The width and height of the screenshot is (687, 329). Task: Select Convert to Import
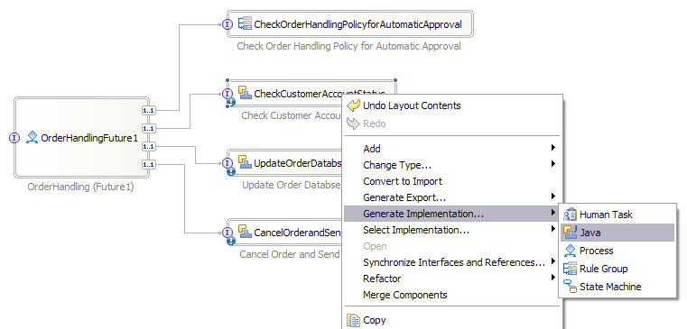(451, 181)
